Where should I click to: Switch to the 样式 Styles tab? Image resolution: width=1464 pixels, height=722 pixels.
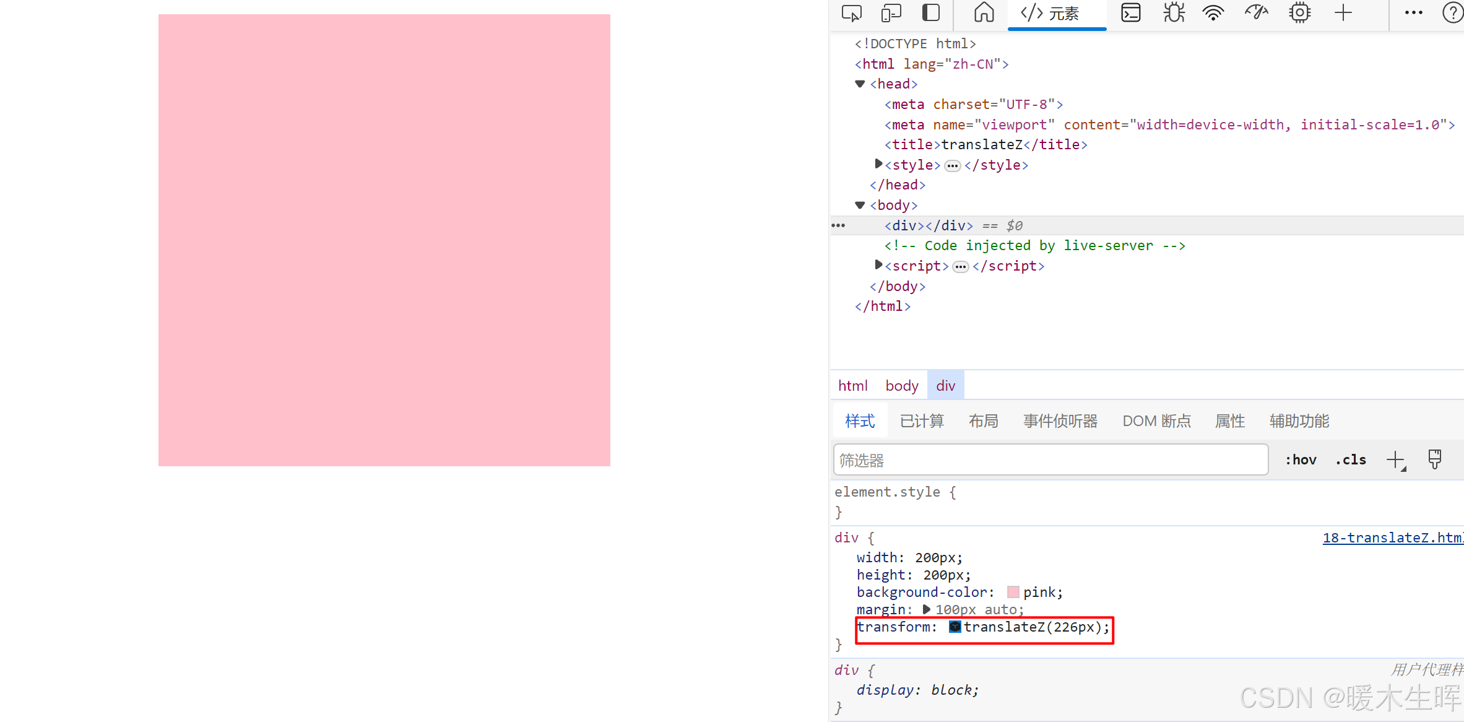click(x=860, y=421)
